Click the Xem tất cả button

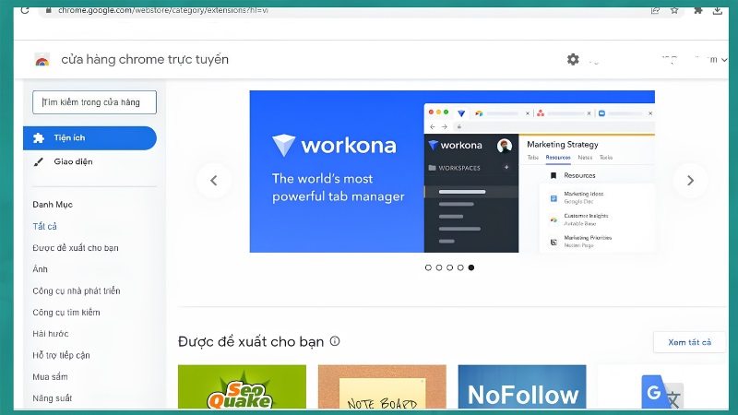coord(689,342)
